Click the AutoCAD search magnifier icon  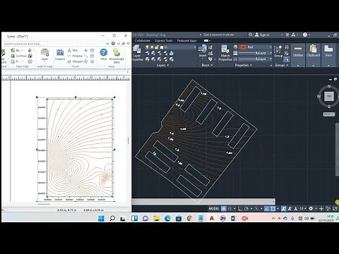[251, 35]
